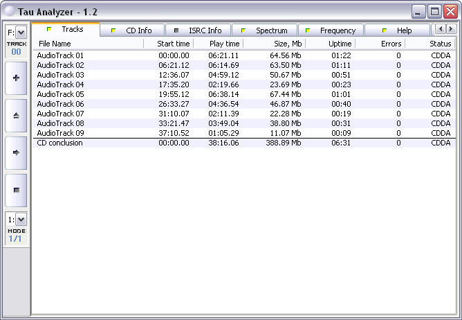This screenshot has width=462, height=320.
Task: Select AudioTrack 05 in the list
Action: (60, 94)
